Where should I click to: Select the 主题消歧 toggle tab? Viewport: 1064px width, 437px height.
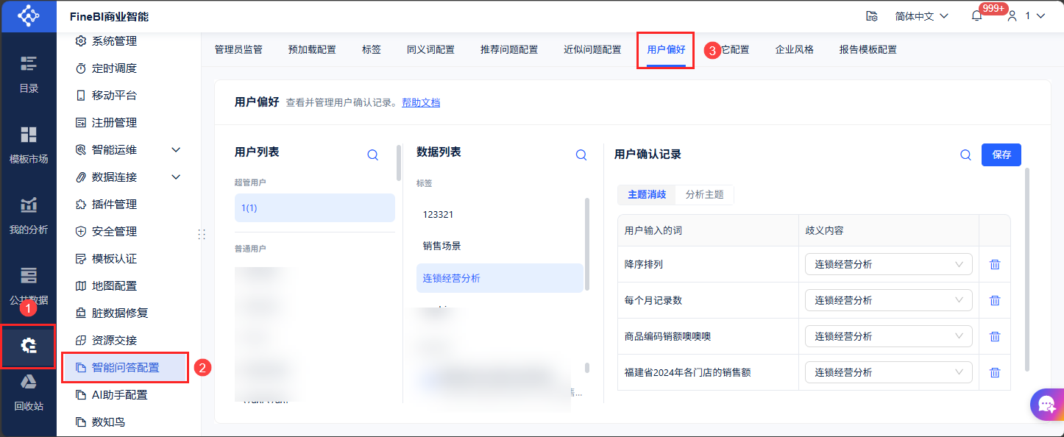(647, 195)
